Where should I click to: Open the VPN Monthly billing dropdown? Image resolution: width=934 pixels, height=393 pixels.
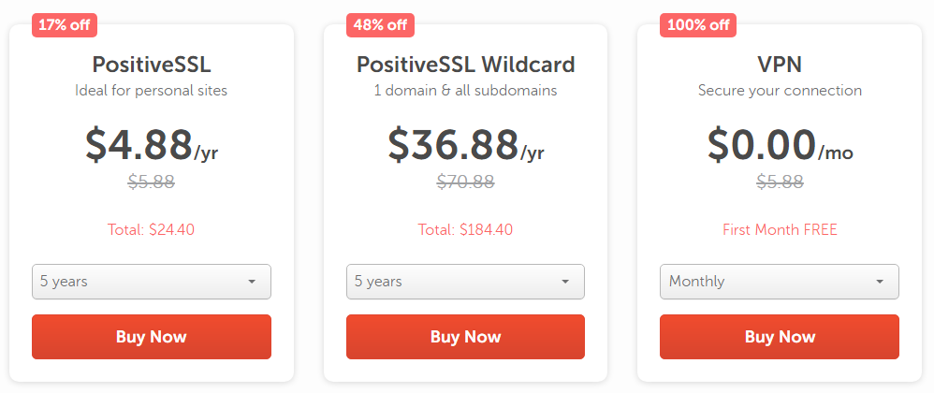[x=780, y=282]
